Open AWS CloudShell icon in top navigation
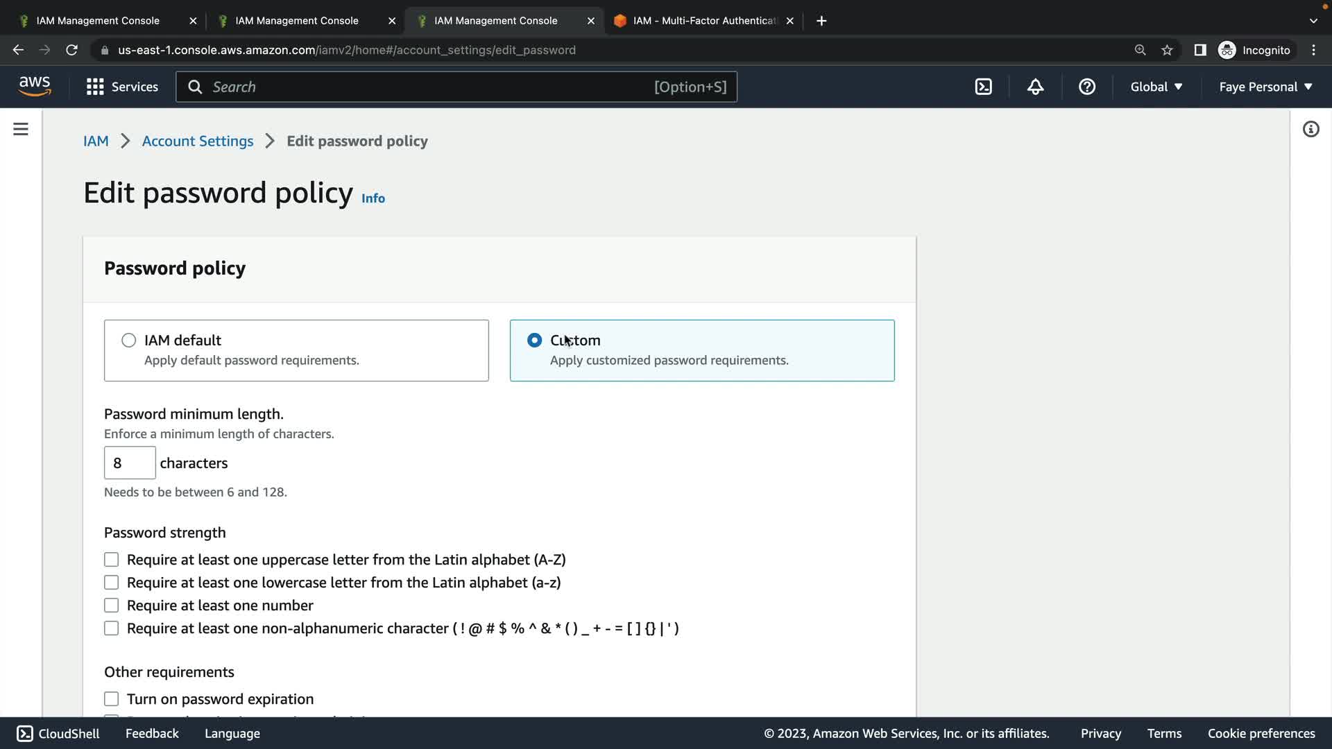This screenshot has width=1332, height=749. 983,87
